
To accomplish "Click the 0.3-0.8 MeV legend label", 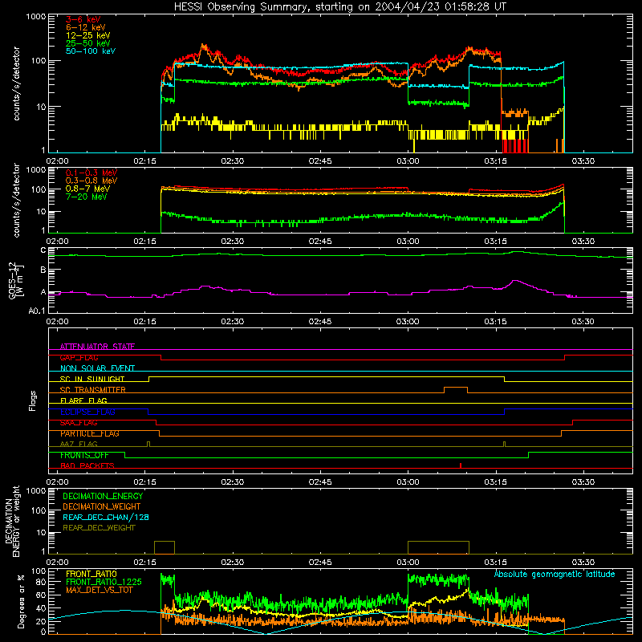I will coord(91,181).
